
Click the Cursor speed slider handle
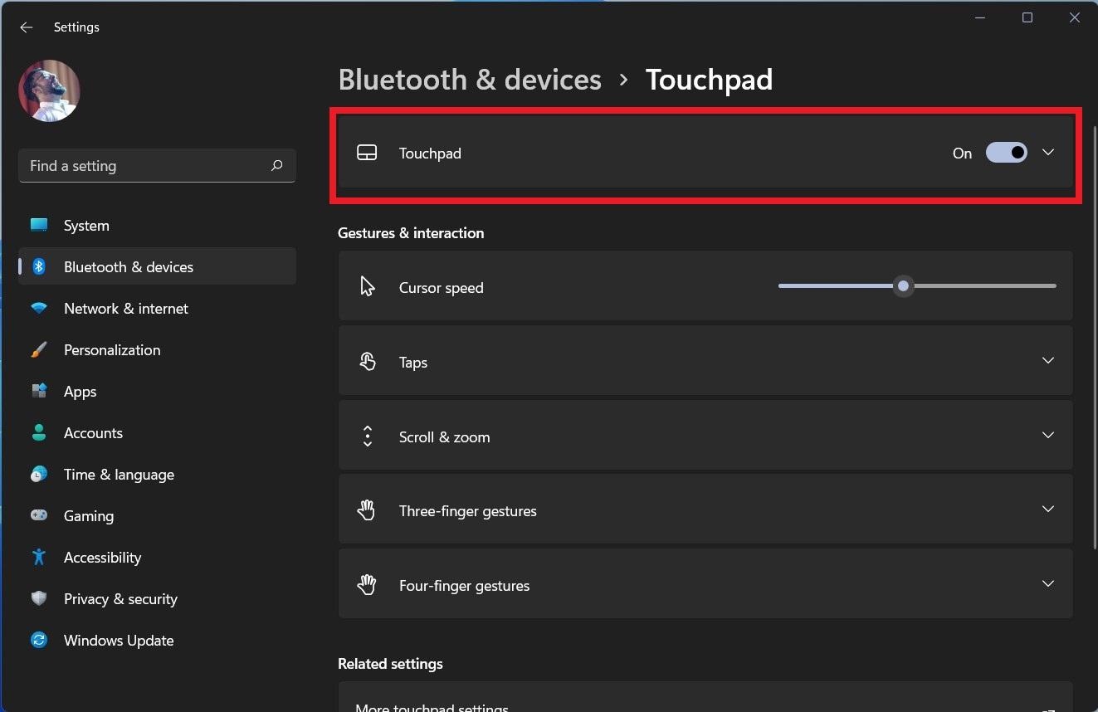[903, 286]
